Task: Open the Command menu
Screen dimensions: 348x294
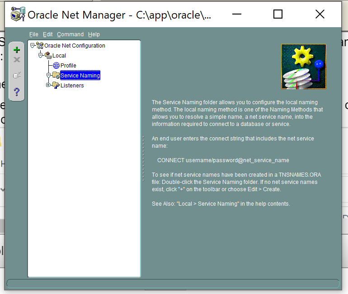Action: pyautogui.click(x=70, y=34)
